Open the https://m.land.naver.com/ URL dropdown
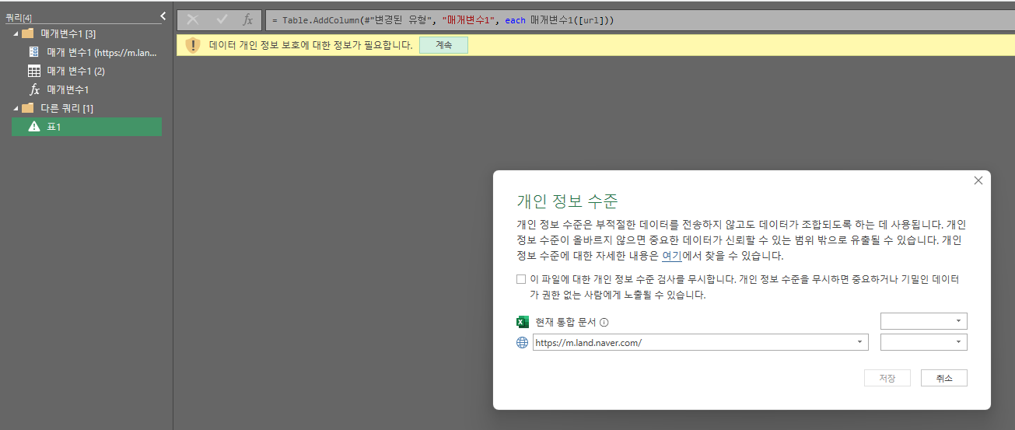 (859, 342)
